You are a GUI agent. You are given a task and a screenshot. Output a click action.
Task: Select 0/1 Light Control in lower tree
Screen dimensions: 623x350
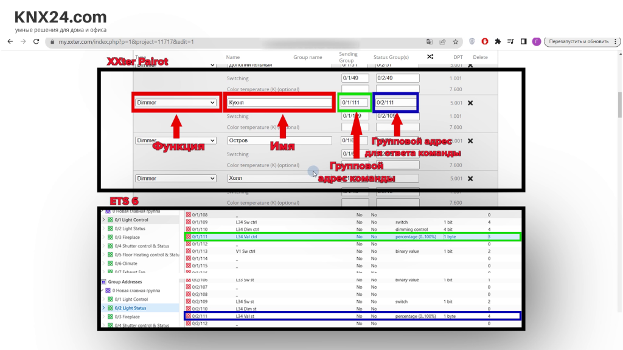tap(131, 299)
